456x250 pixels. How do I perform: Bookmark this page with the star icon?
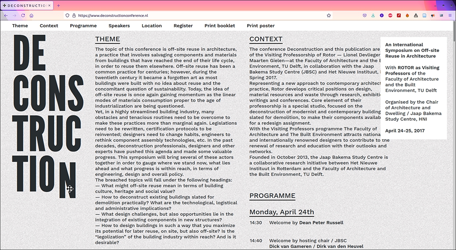(329, 15)
